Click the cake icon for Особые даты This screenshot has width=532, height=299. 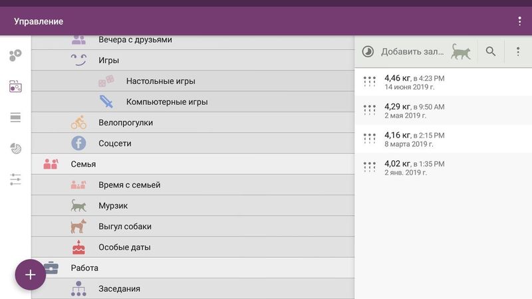78,247
